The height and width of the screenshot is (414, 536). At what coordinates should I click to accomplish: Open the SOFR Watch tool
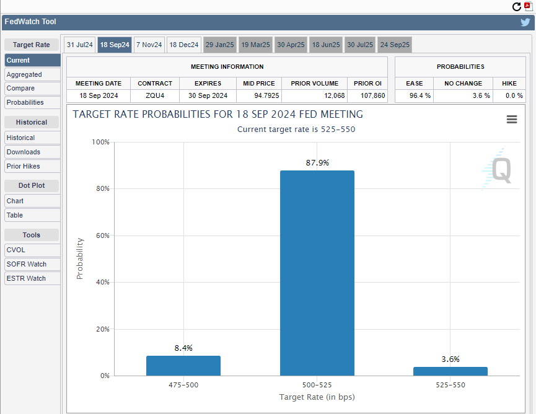tap(32, 264)
